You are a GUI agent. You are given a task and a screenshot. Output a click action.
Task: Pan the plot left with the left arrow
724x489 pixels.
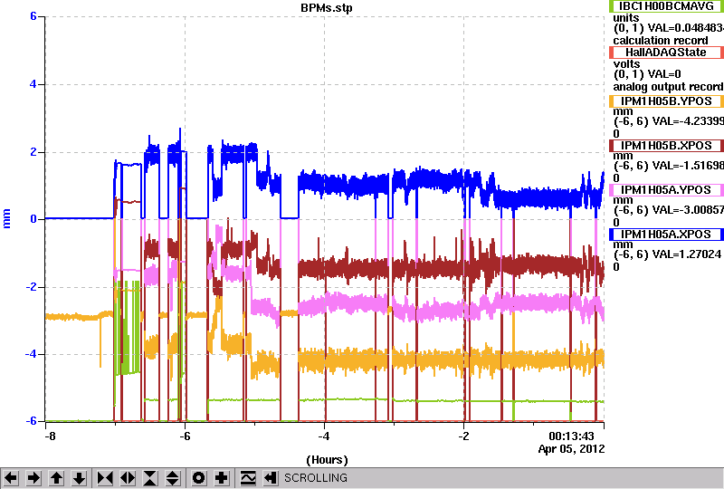[11, 478]
